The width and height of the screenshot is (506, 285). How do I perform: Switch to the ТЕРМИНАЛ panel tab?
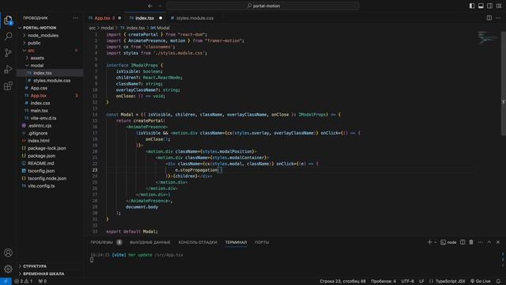[x=236, y=242]
